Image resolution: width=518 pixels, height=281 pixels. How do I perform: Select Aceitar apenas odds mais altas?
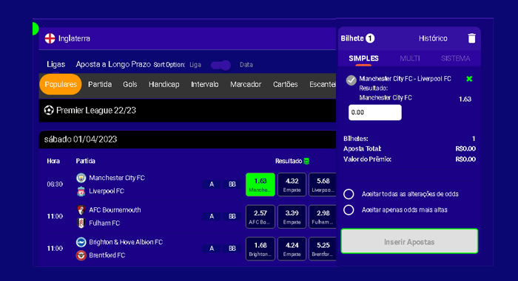click(x=349, y=210)
